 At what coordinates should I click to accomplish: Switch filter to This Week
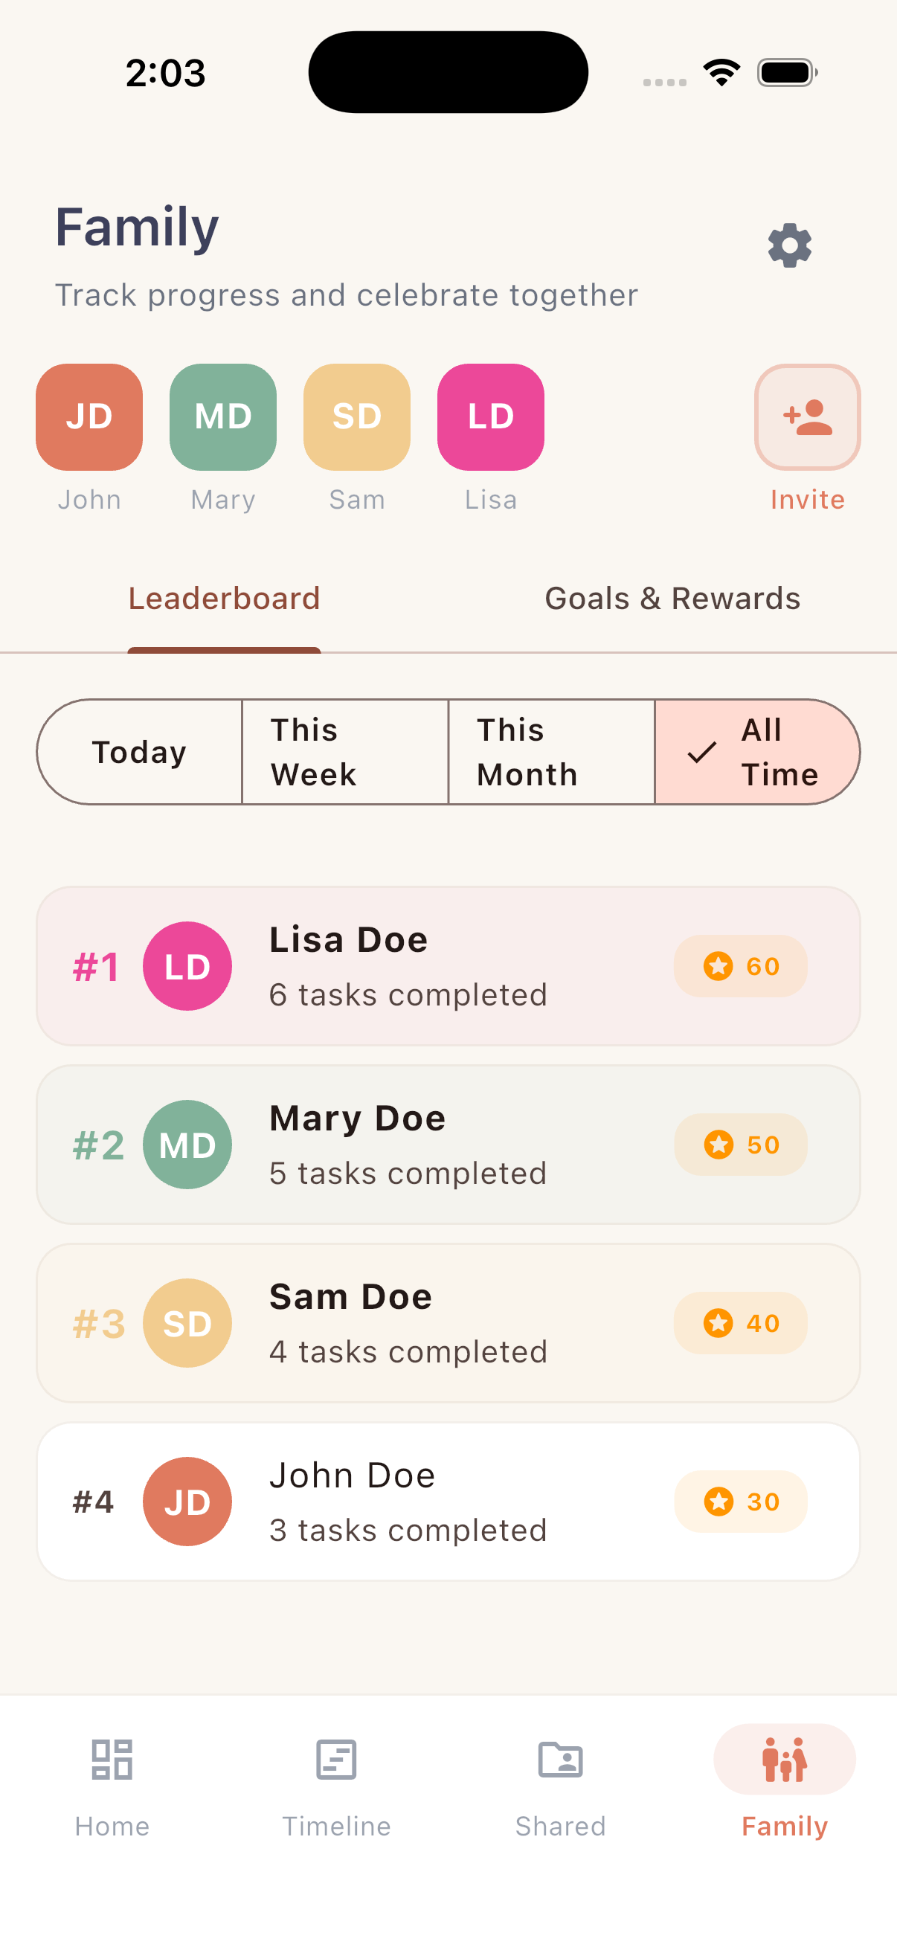pos(345,752)
